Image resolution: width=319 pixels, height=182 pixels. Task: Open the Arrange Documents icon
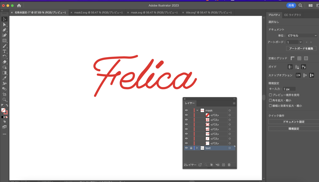click(x=310, y=5)
